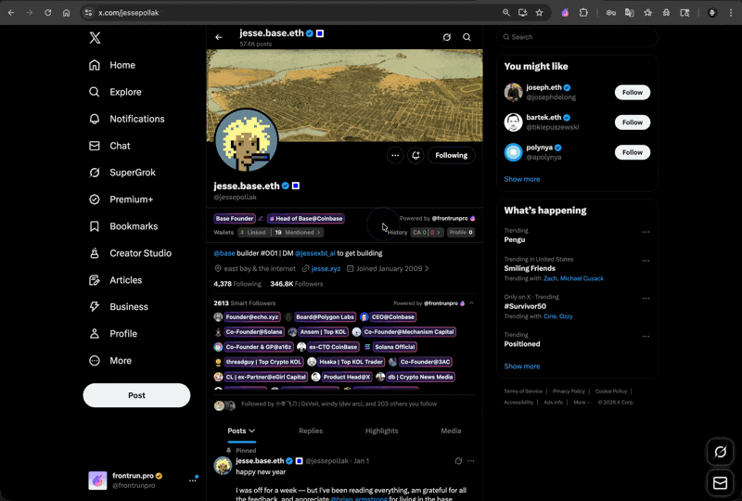Follow polynya

(633, 152)
